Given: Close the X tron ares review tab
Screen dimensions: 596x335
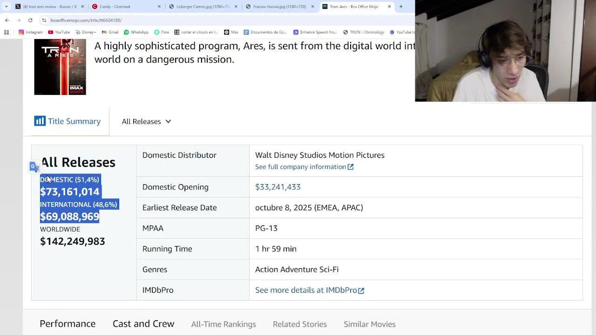Looking at the screenshot, I should click(x=83, y=7).
